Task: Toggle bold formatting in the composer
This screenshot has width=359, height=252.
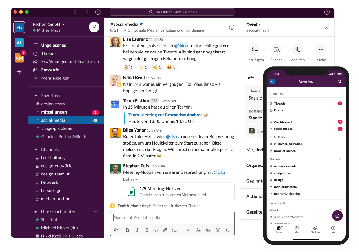Action: click(x=127, y=230)
